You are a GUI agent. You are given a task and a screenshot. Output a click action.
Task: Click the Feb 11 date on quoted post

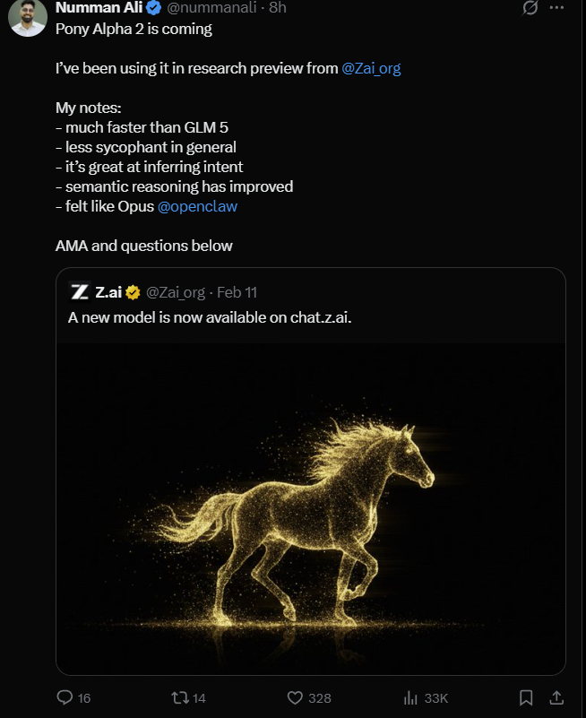(237, 292)
